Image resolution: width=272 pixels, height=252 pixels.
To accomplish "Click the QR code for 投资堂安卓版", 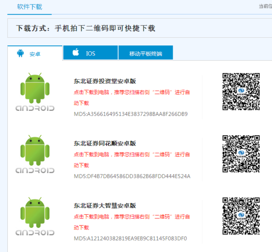I will tap(241, 92).
